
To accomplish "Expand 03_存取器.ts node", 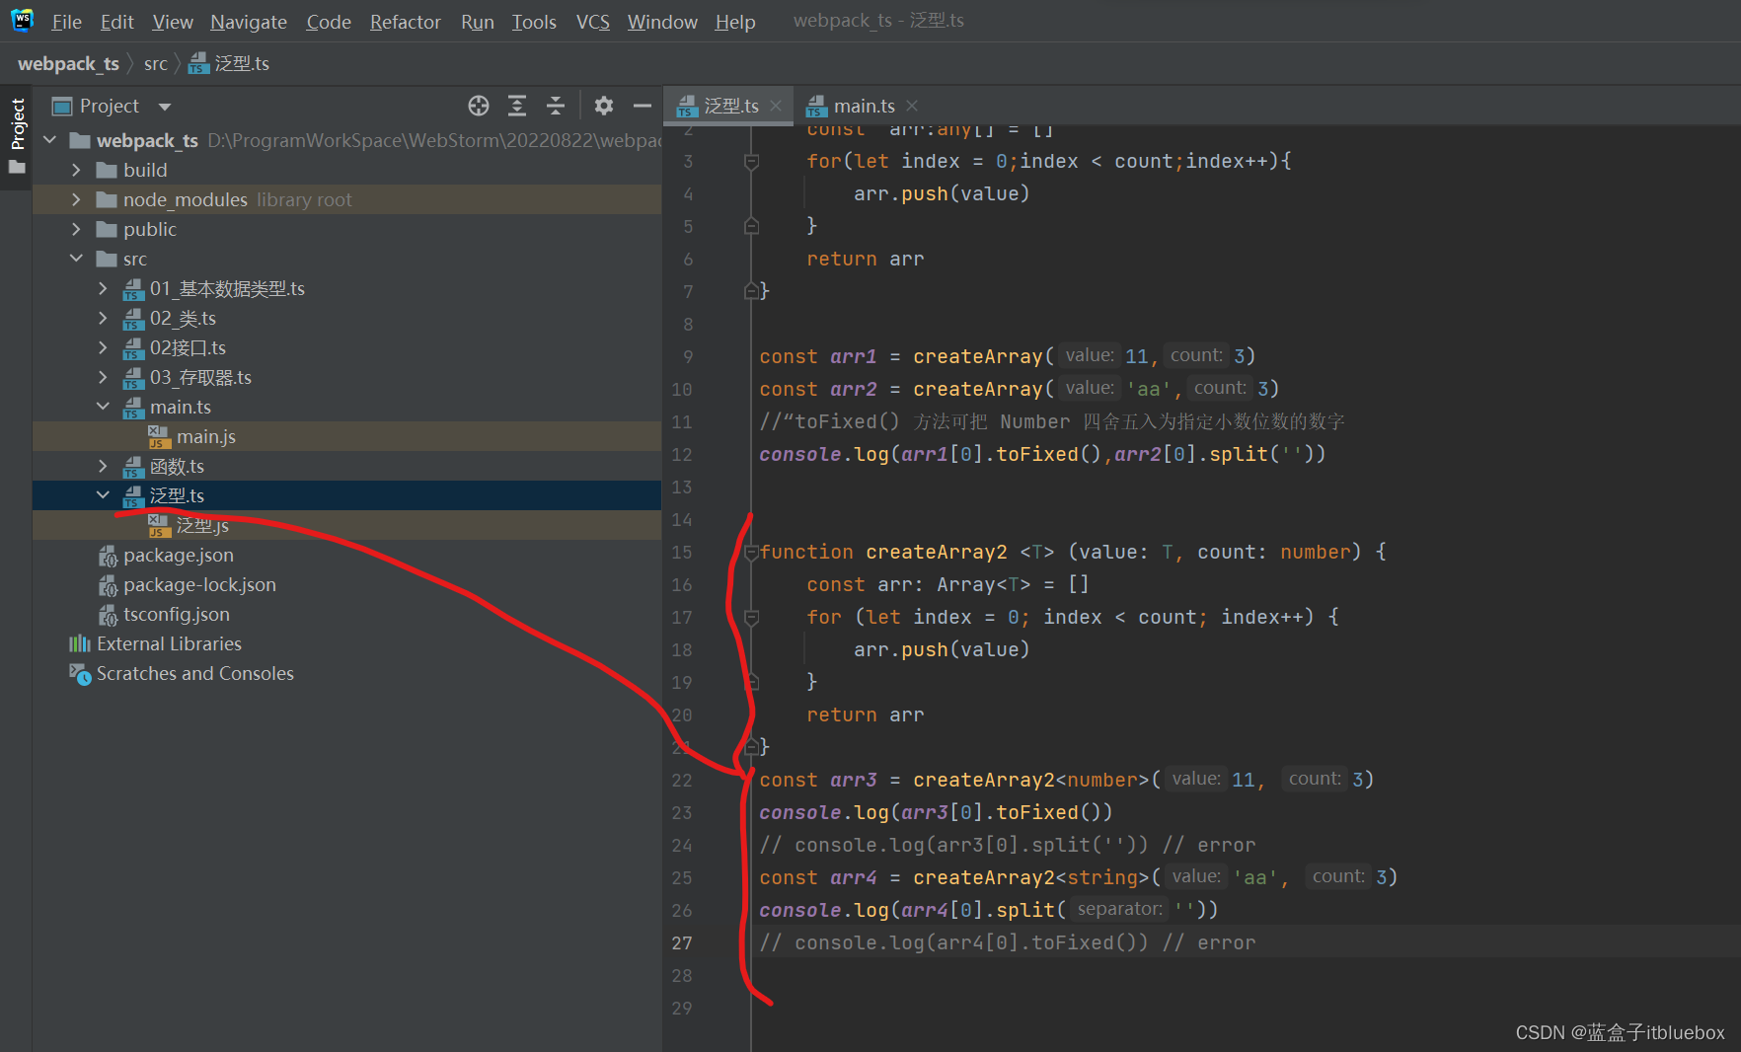I will click(x=103, y=377).
